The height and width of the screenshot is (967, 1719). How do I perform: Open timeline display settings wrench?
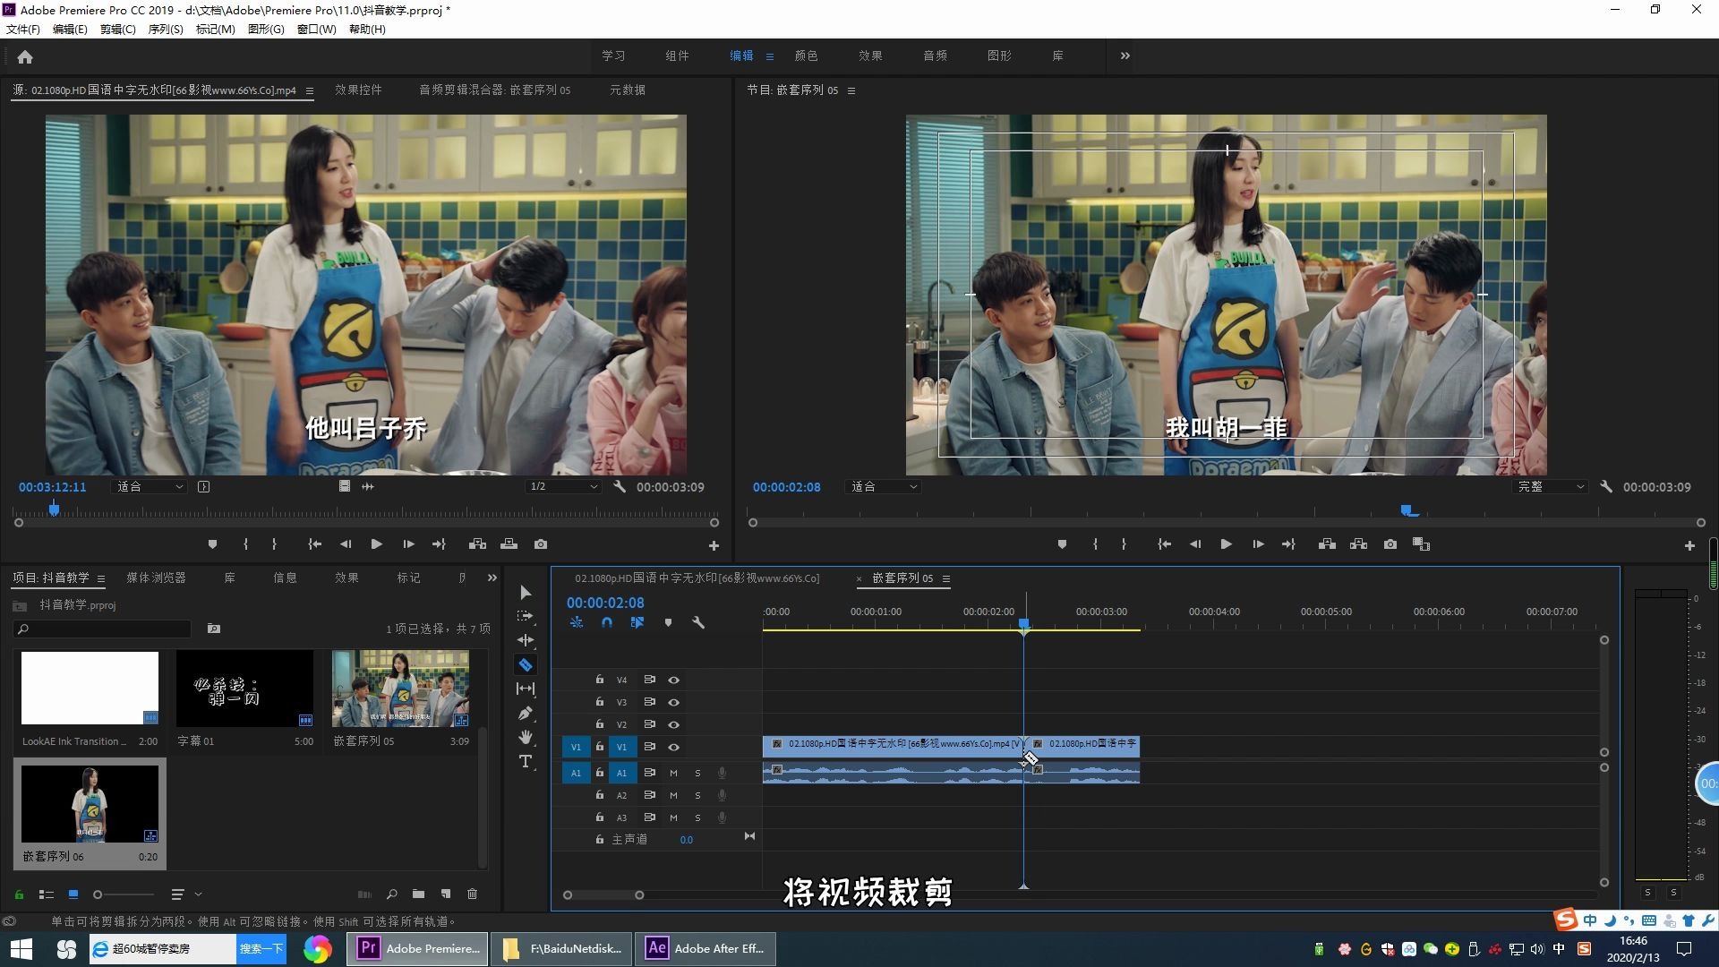[x=698, y=622]
